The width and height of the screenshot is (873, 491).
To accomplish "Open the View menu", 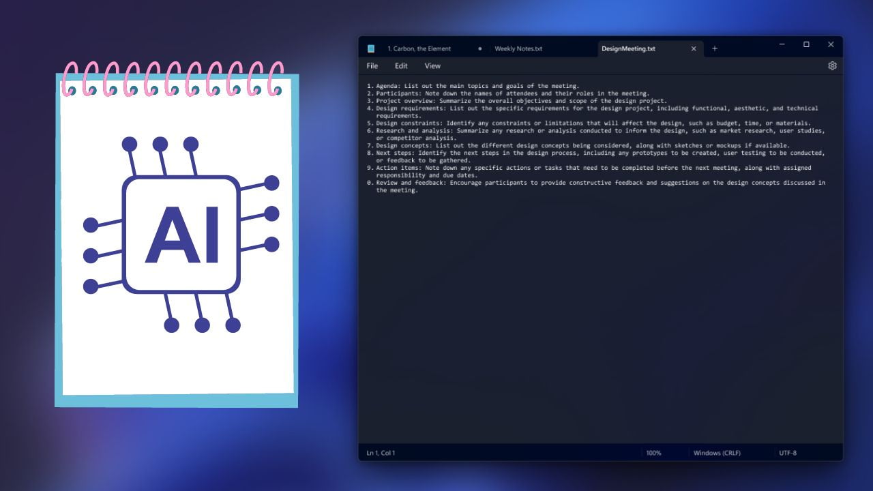I will tap(432, 65).
